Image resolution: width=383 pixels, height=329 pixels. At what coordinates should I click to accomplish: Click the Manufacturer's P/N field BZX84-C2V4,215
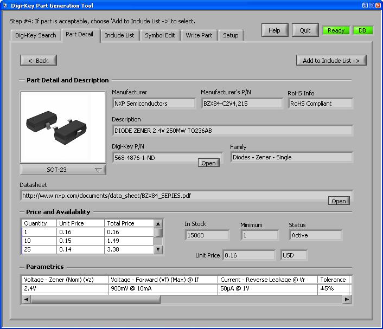[x=241, y=104]
